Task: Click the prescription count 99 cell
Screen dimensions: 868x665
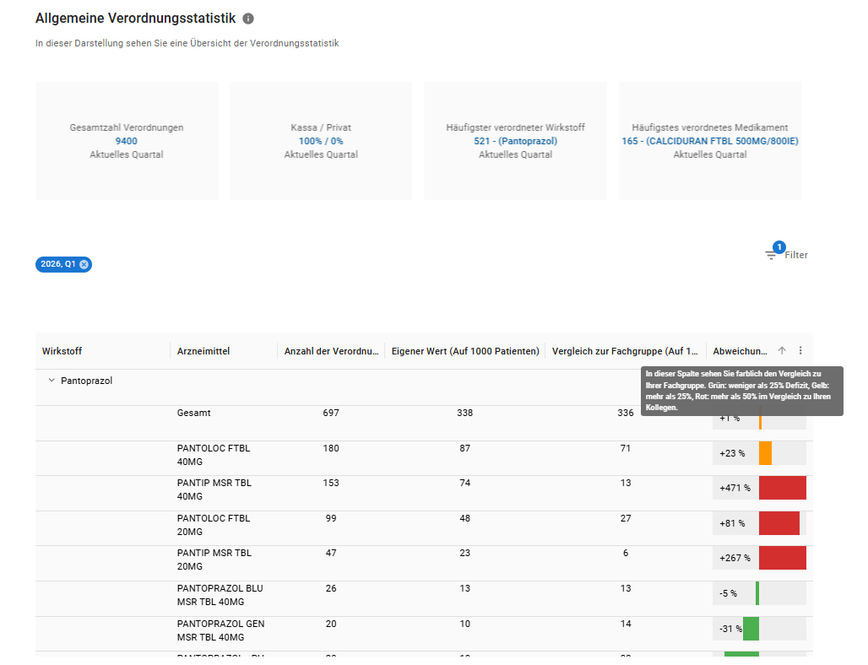Action: pos(331,518)
